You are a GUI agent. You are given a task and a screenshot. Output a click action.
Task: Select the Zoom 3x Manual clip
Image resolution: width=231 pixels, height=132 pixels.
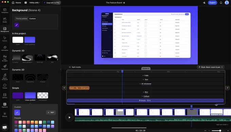click(79, 88)
